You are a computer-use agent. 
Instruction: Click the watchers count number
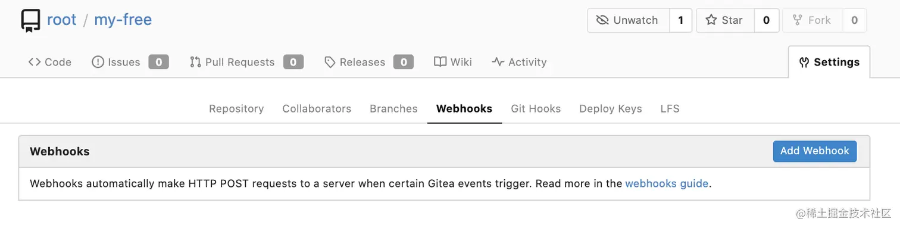click(680, 20)
